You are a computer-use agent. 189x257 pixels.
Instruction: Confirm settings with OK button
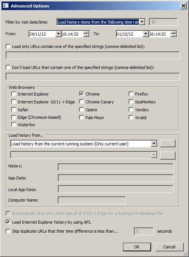point(137,247)
